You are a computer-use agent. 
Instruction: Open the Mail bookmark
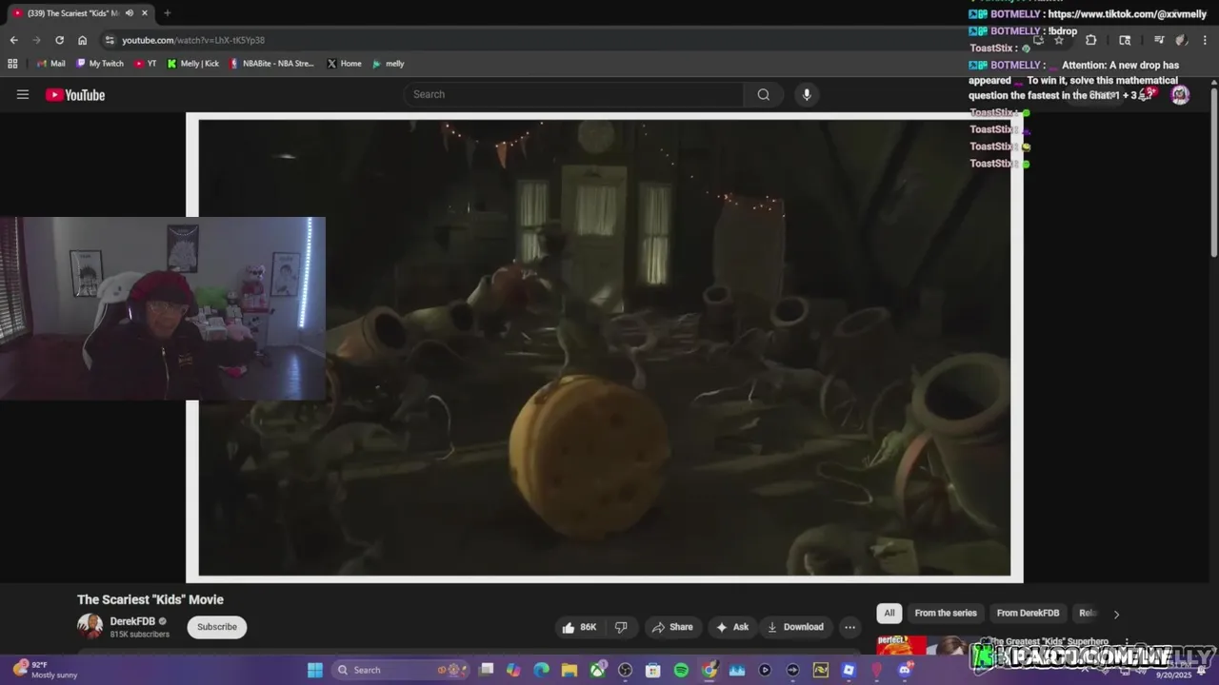coord(50,64)
